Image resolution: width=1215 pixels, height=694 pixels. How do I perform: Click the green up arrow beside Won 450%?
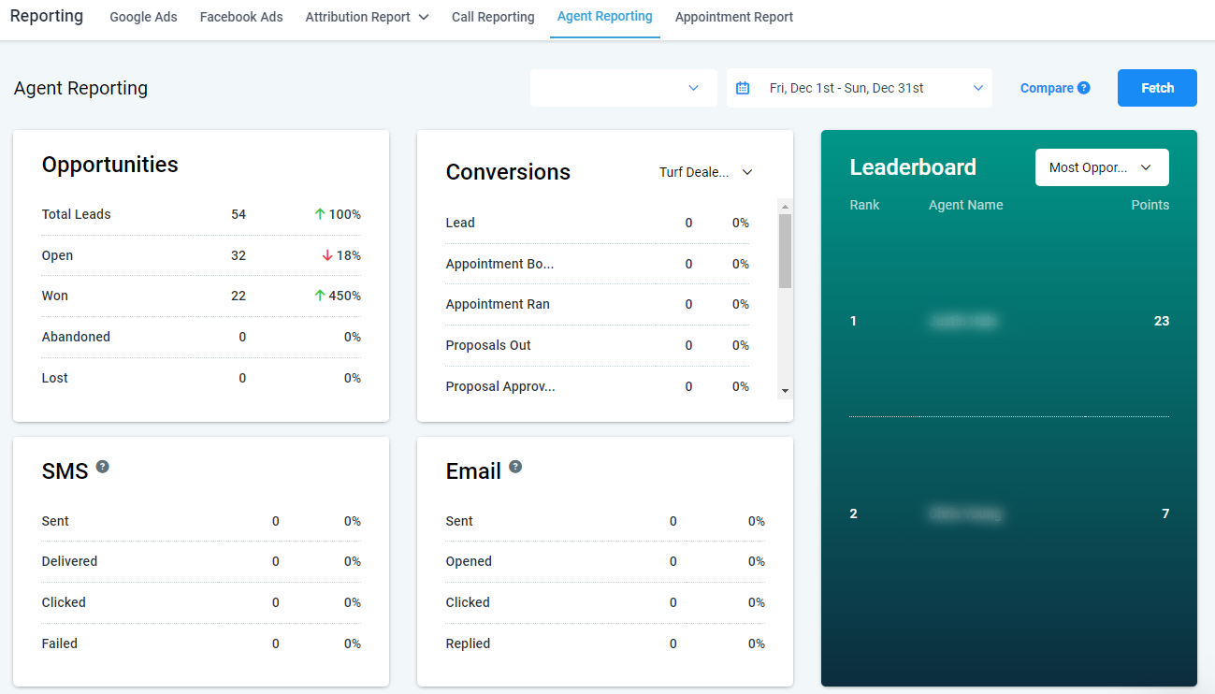click(x=320, y=296)
